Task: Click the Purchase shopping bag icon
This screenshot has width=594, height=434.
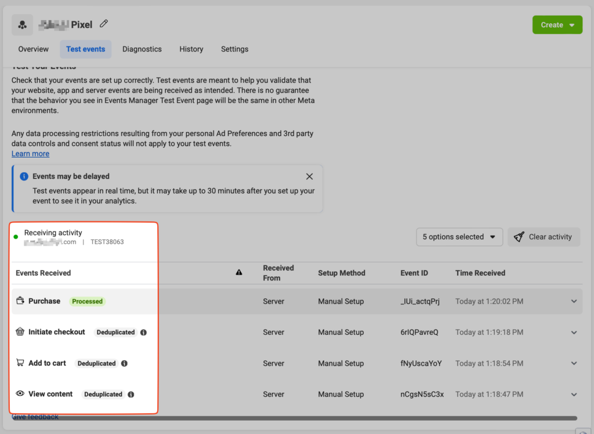Action: coord(20,301)
